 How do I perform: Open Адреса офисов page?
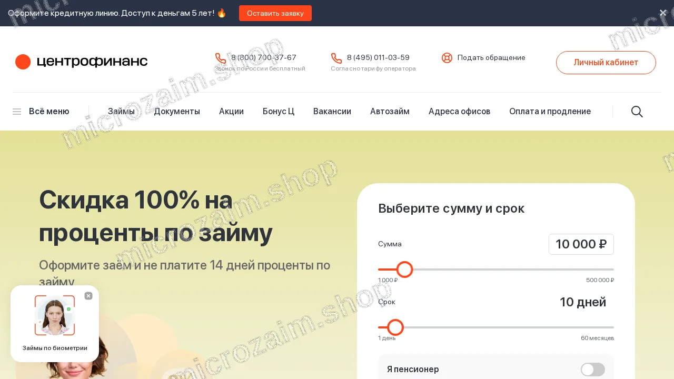(x=459, y=112)
